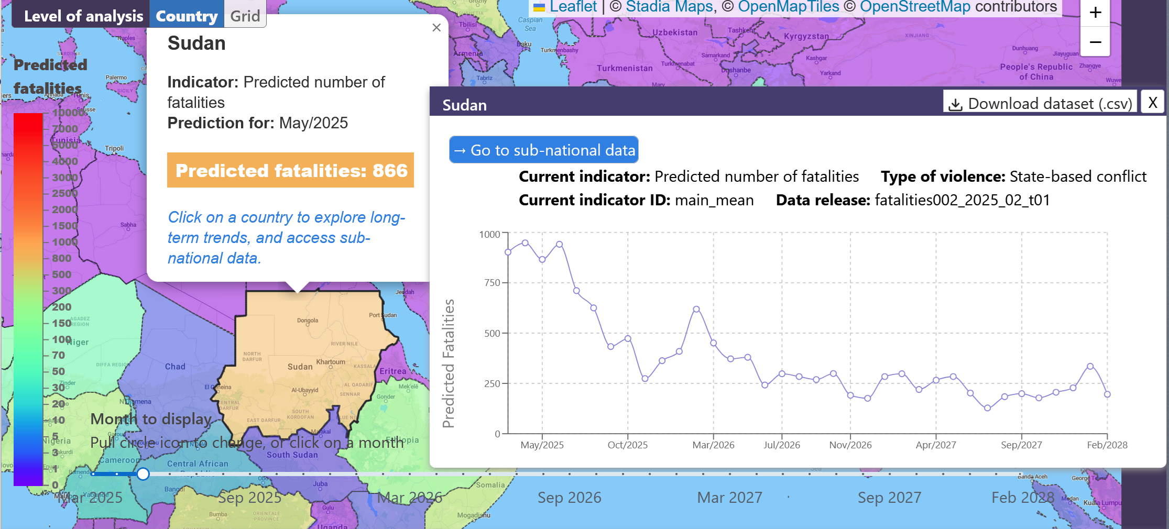The height and width of the screenshot is (529, 1169).
Task: Click Uzbekistan on the map
Action: tap(675, 32)
